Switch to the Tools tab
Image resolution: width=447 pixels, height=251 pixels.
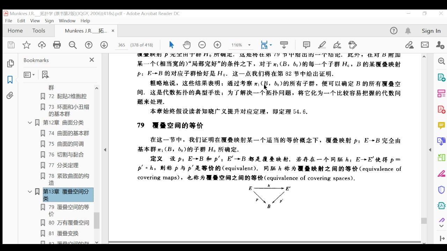coord(39,31)
